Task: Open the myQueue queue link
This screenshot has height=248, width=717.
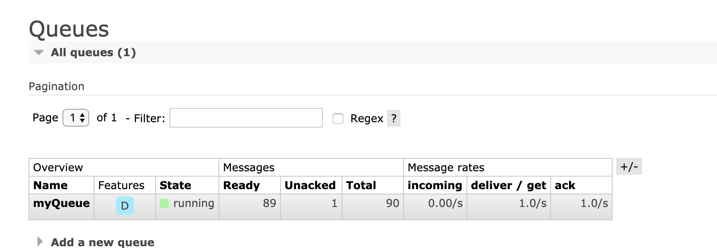Action: (62, 203)
